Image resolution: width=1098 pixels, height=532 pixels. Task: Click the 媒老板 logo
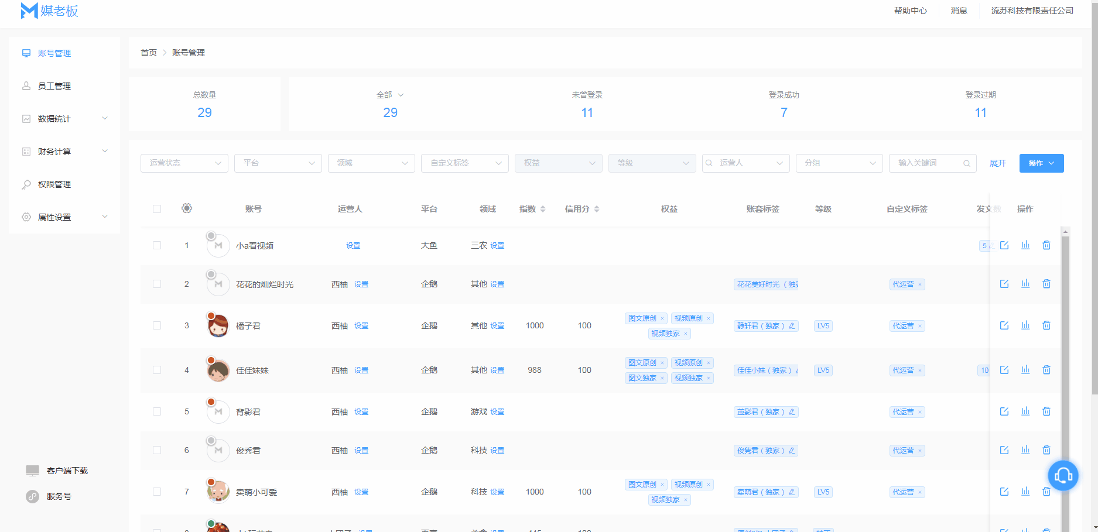[x=50, y=11]
